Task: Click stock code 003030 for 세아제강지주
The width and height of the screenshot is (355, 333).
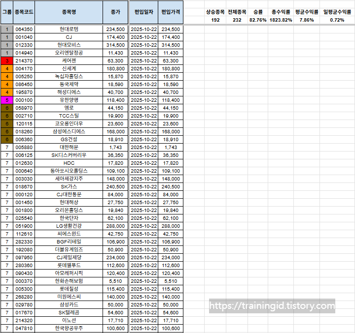Action: [x=24, y=179]
